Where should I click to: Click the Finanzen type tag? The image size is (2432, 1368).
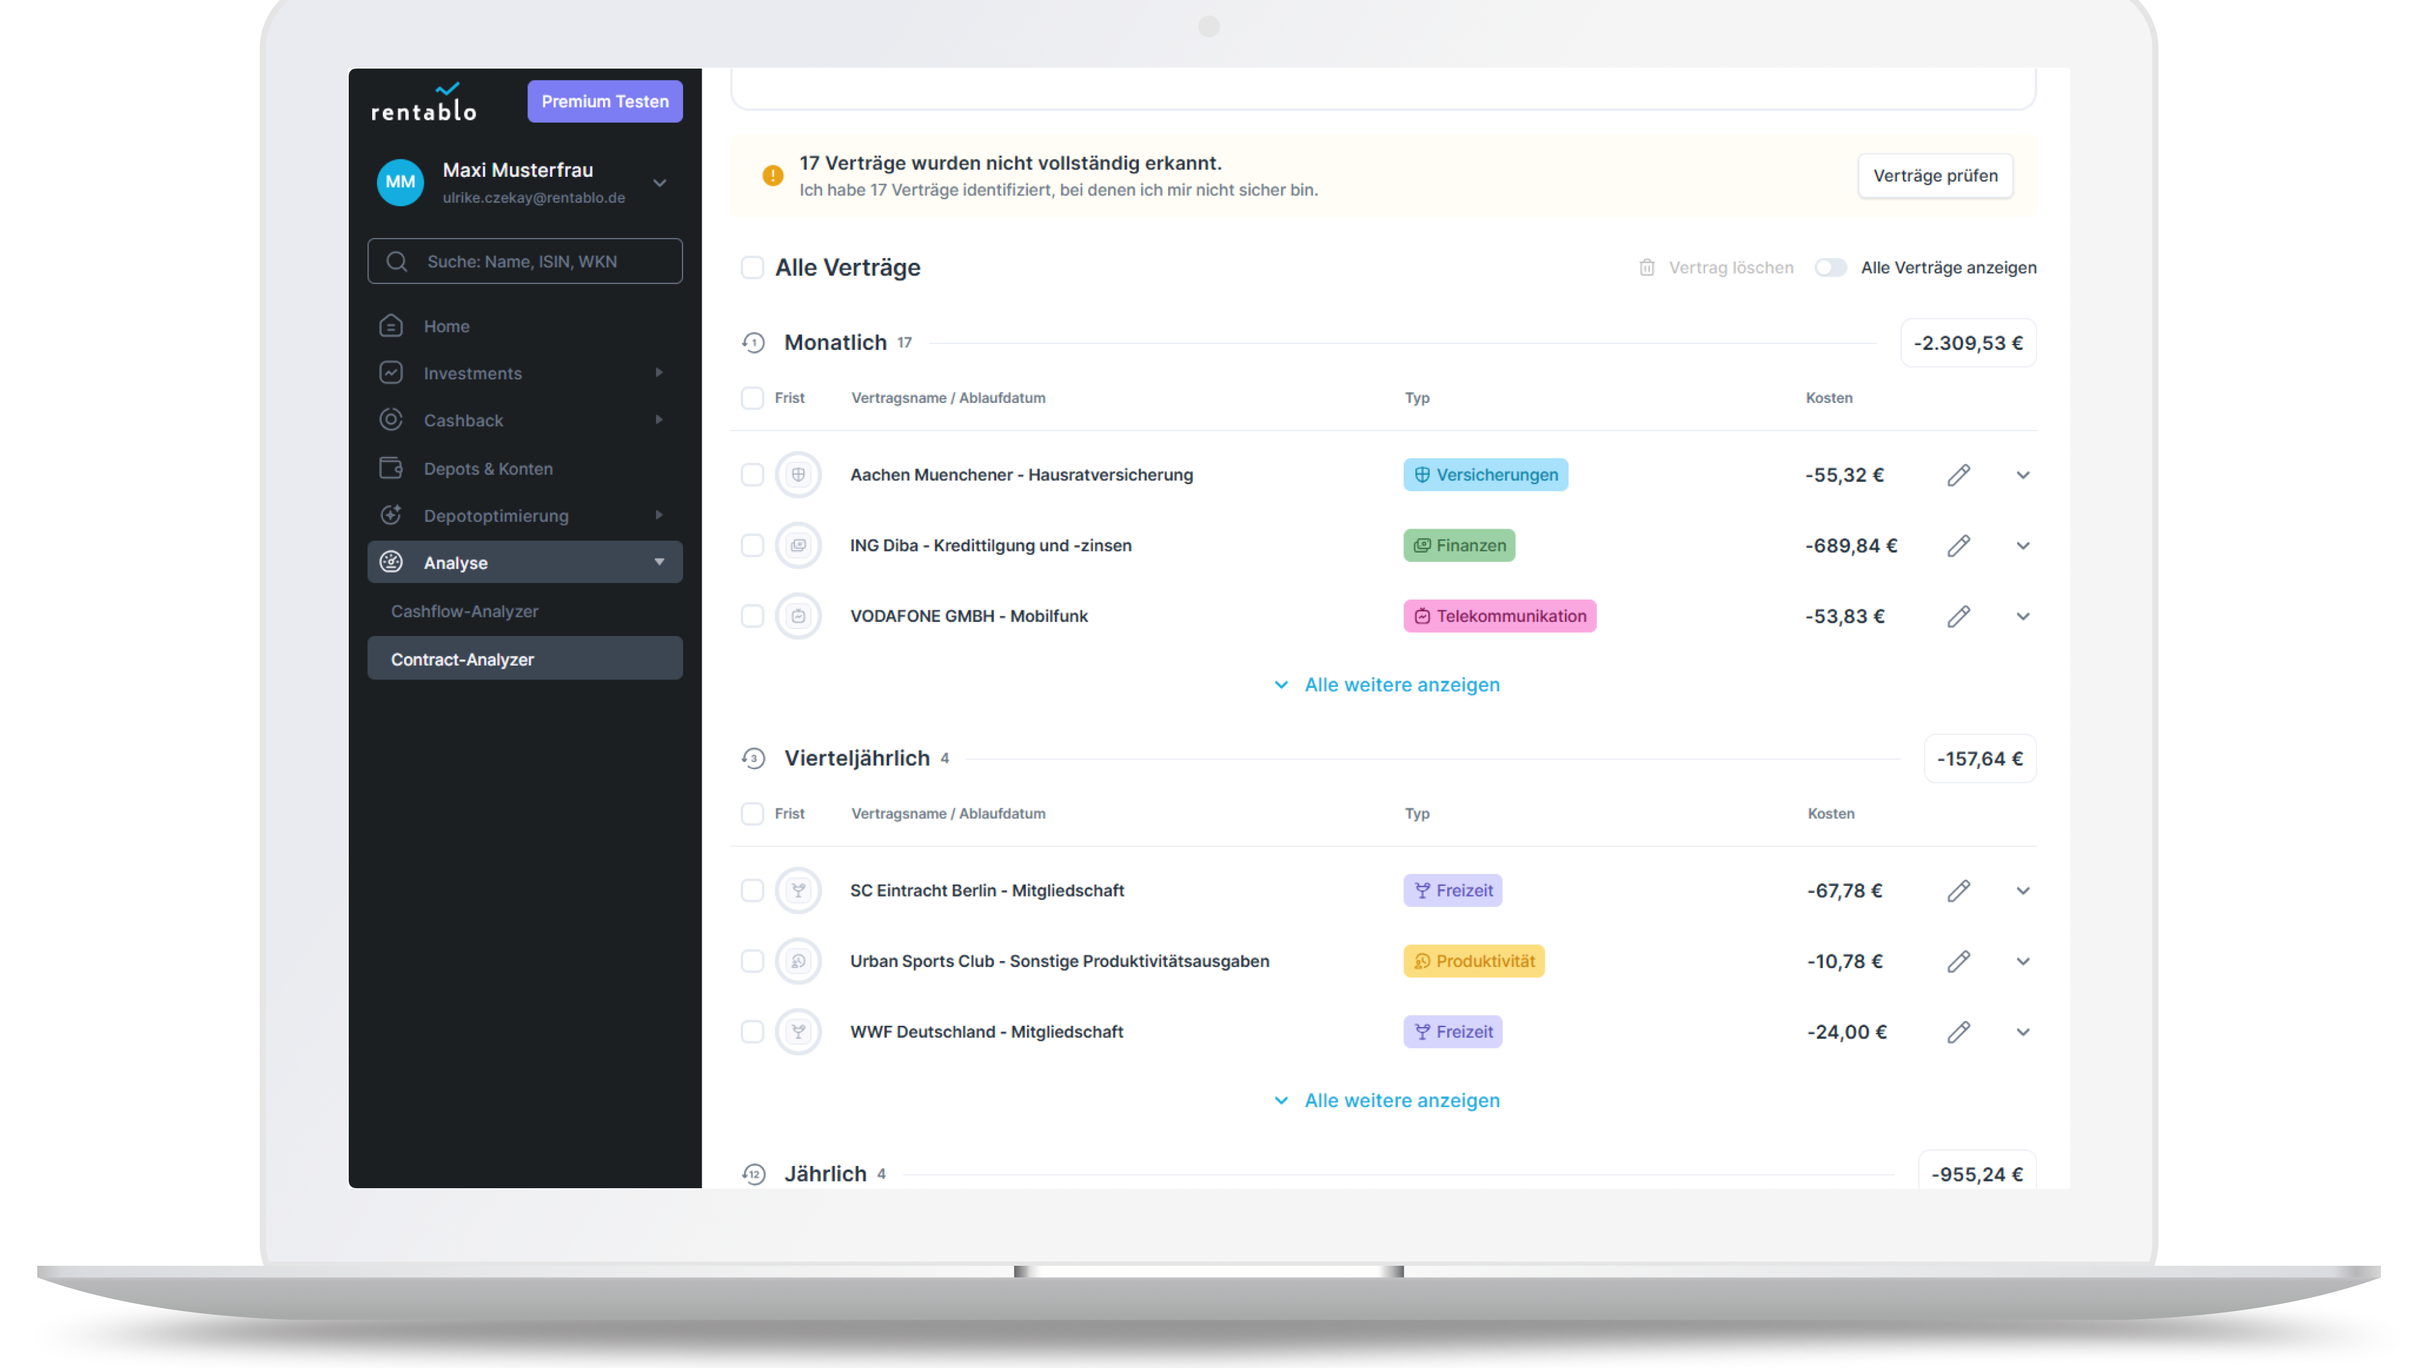[x=1459, y=545]
